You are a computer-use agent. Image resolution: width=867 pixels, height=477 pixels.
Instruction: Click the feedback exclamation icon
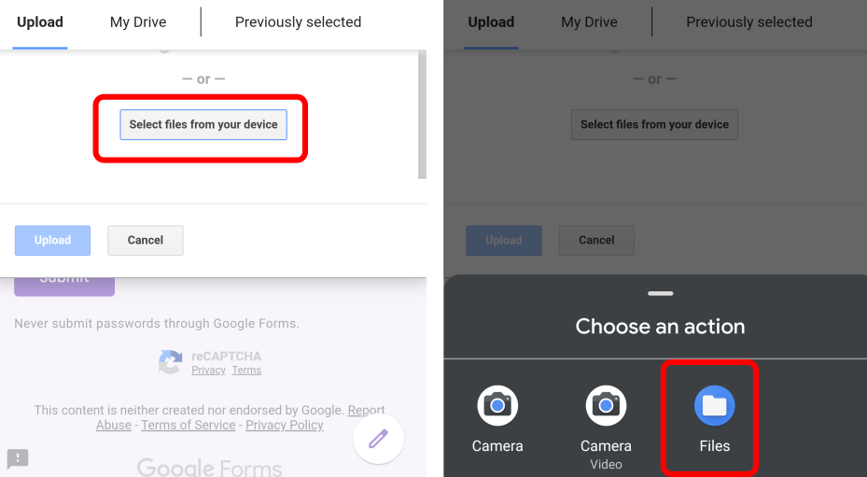[x=18, y=457]
